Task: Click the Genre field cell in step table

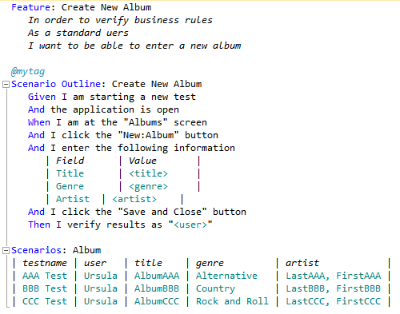Action: click(x=70, y=186)
